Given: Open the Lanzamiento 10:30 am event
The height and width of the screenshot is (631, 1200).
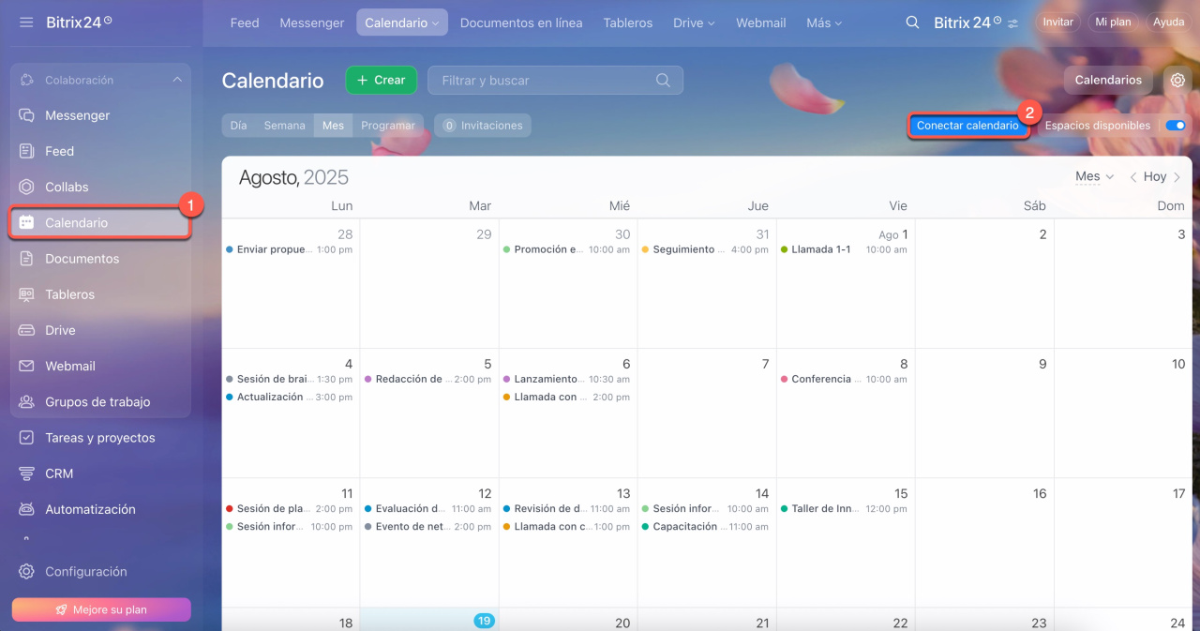Looking at the screenshot, I should pos(567,380).
